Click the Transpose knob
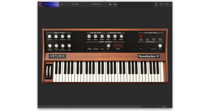This screenshot has width=210, height=111. tap(62, 36)
